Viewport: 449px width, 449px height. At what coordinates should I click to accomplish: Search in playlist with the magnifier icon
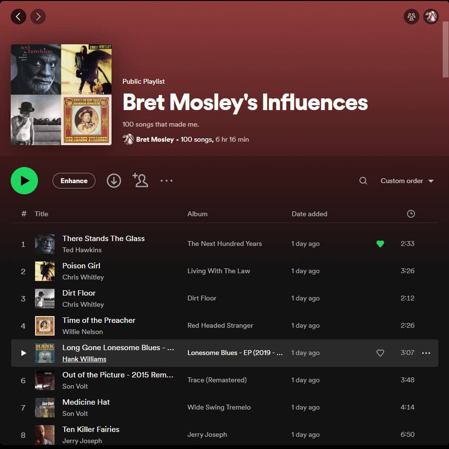click(x=363, y=181)
